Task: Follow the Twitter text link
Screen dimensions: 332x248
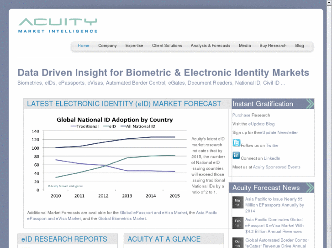Action: [272, 146]
